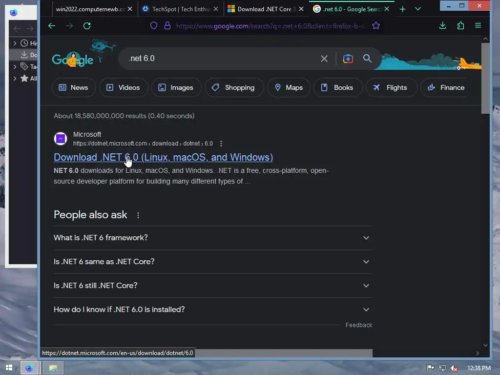Screen dimensions: 500x375
Task: Click the scrollbar down arrow
Action: [x=485, y=345]
